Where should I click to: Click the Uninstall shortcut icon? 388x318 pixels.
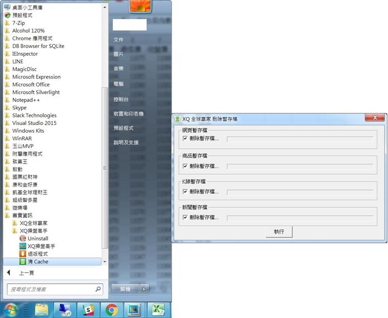[23, 238]
